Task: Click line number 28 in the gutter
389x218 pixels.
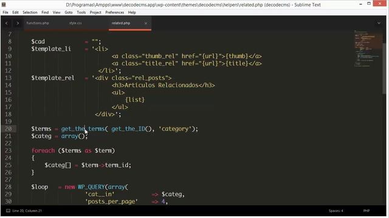Action: (8, 187)
